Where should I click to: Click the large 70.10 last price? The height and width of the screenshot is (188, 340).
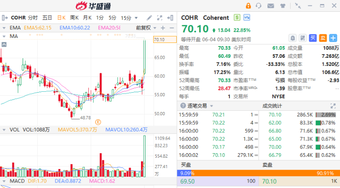tap(195, 29)
